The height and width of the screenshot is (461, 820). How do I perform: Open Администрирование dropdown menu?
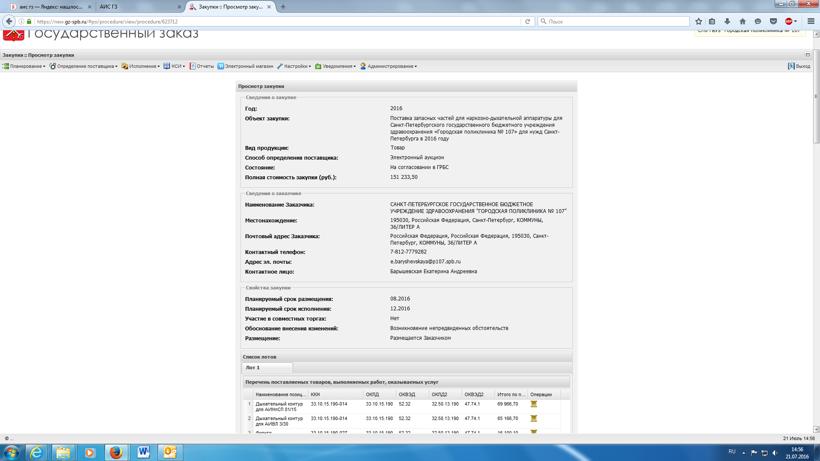(389, 66)
